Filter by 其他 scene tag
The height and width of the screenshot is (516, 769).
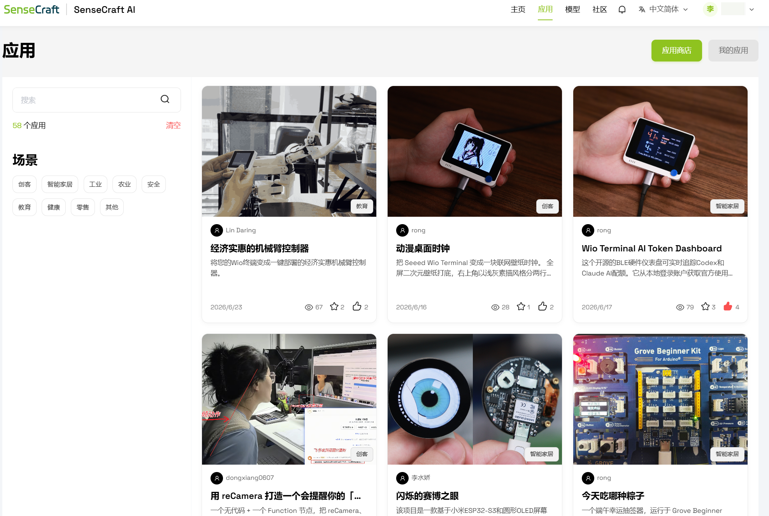click(x=112, y=207)
